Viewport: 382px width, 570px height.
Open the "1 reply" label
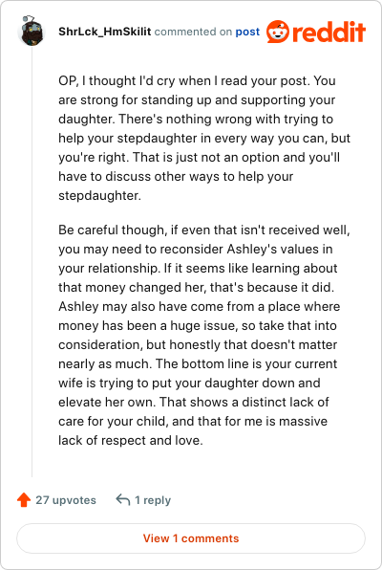153,500
